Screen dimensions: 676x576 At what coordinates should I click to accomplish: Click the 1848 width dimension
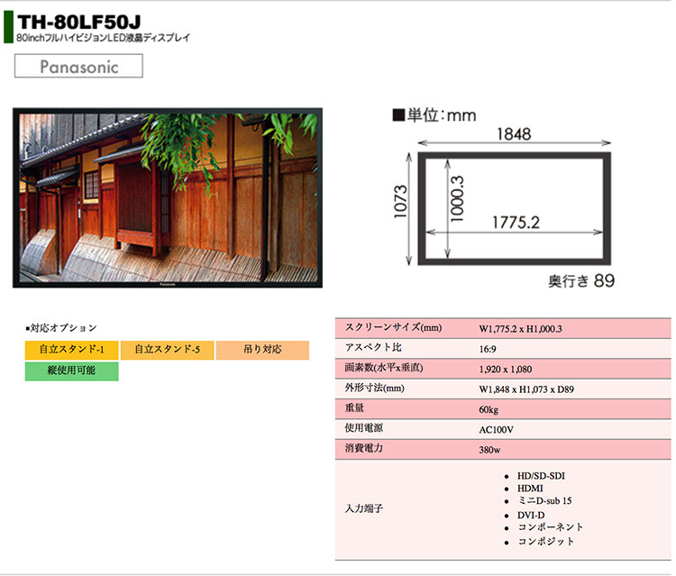coord(514,134)
